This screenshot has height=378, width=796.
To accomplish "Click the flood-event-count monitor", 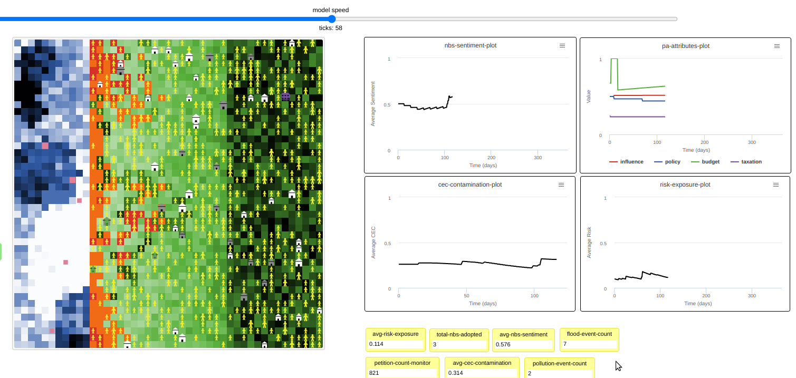I will (x=589, y=340).
